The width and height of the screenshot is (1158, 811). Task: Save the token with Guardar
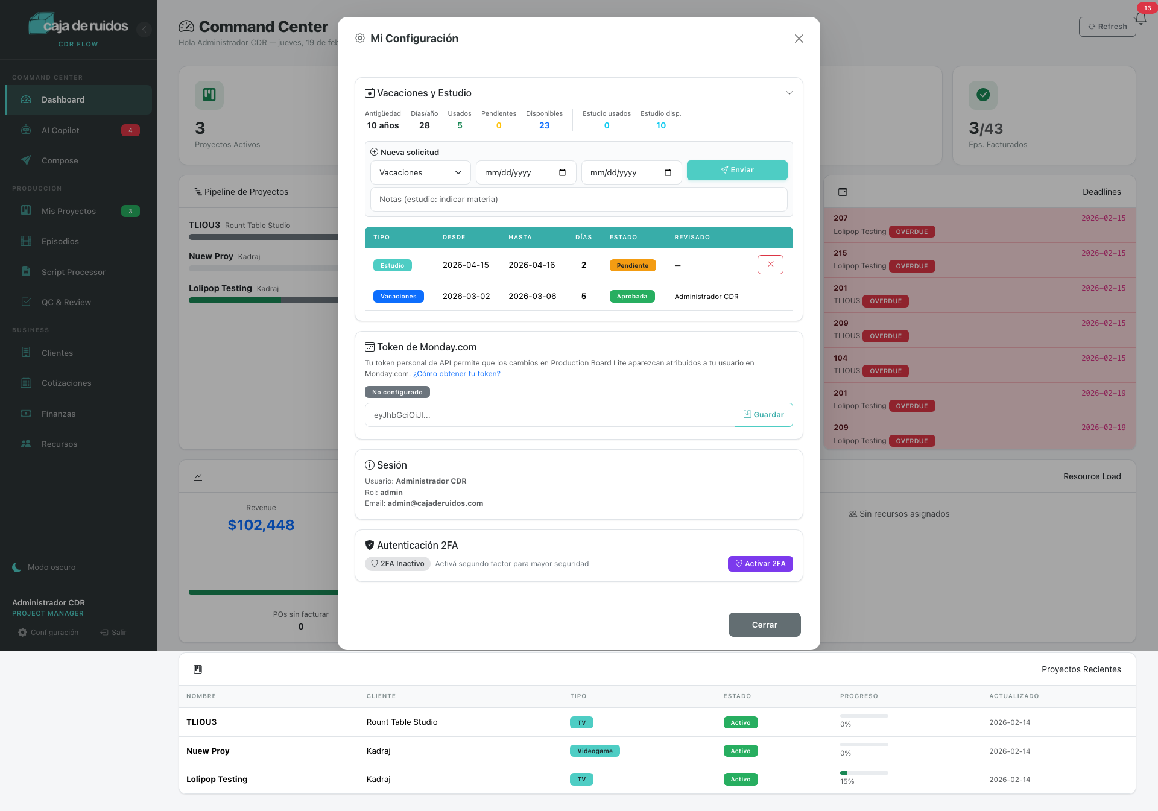(764, 415)
